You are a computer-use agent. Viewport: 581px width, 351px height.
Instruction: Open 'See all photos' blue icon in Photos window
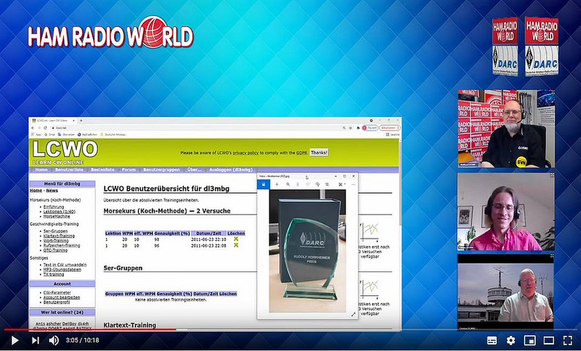click(x=264, y=184)
